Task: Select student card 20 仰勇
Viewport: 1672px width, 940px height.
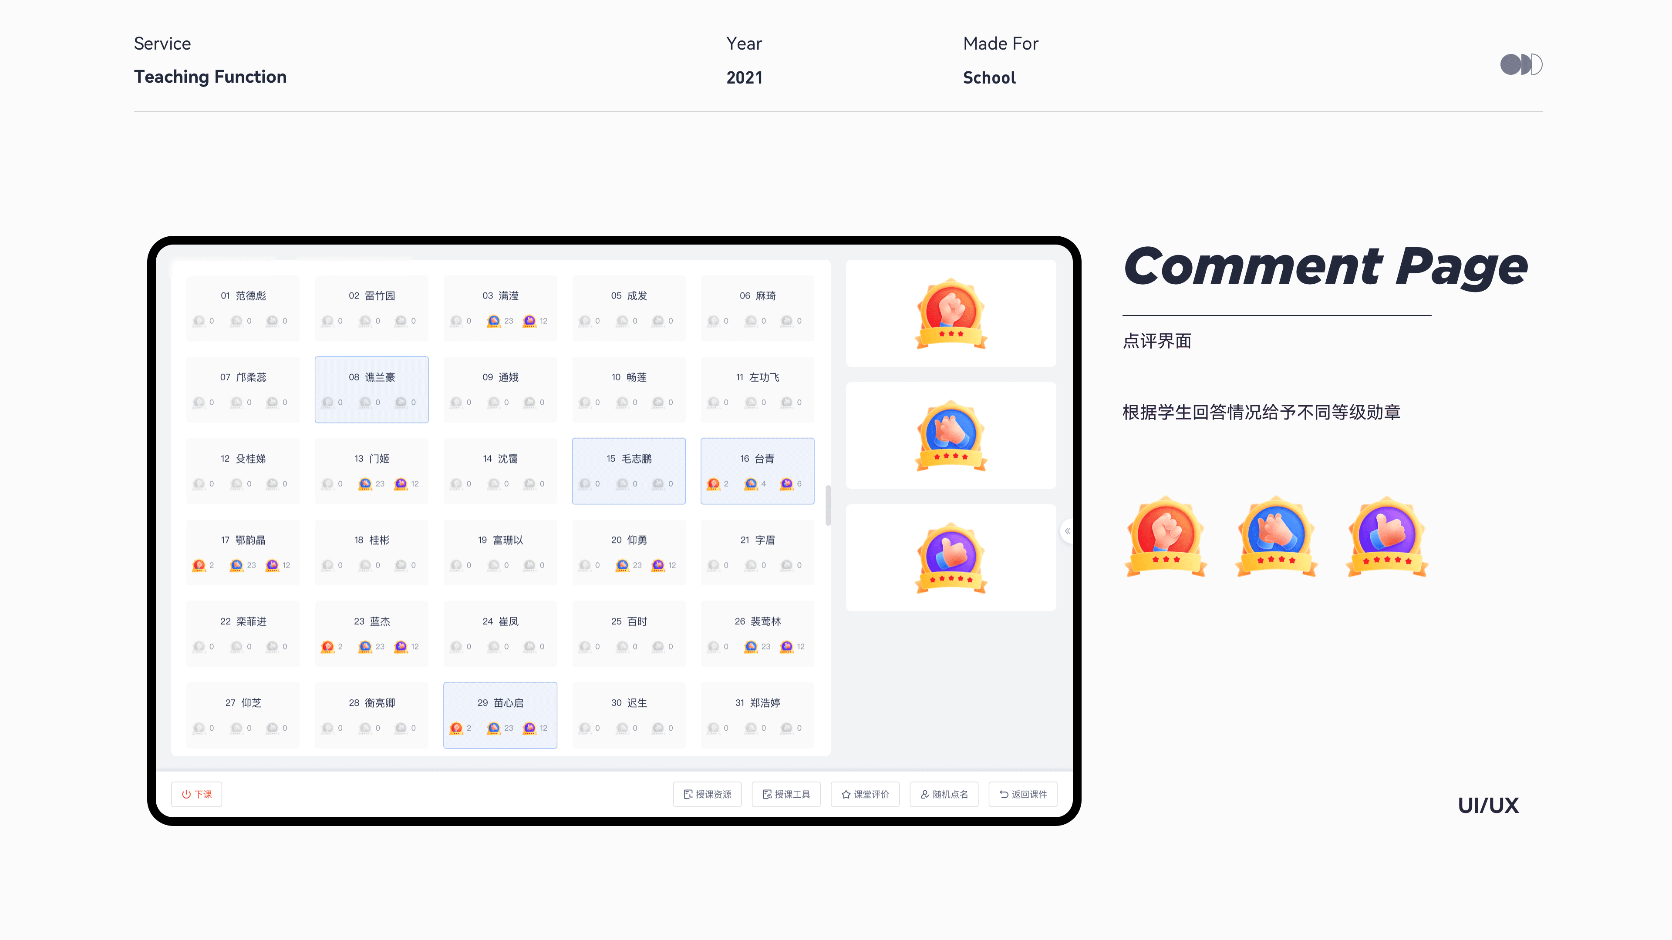Action: 629,553
